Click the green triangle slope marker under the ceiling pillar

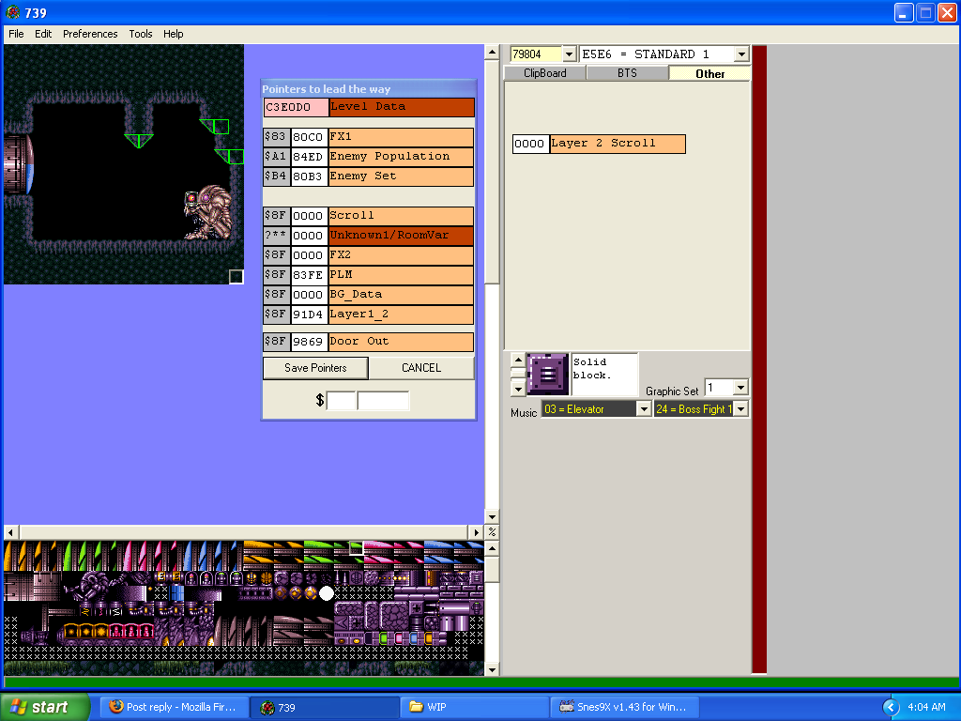[x=139, y=141]
